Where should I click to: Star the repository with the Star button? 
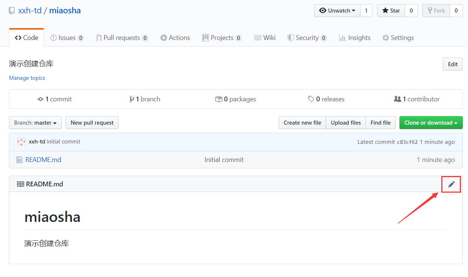391,11
